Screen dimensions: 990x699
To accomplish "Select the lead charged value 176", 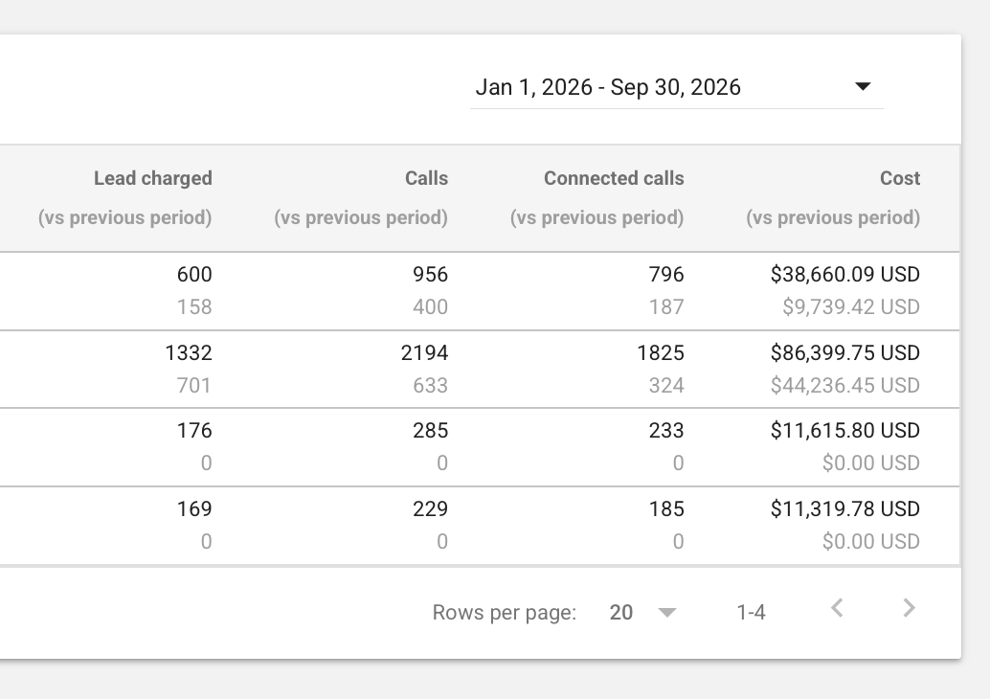I will (x=193, y=430).
